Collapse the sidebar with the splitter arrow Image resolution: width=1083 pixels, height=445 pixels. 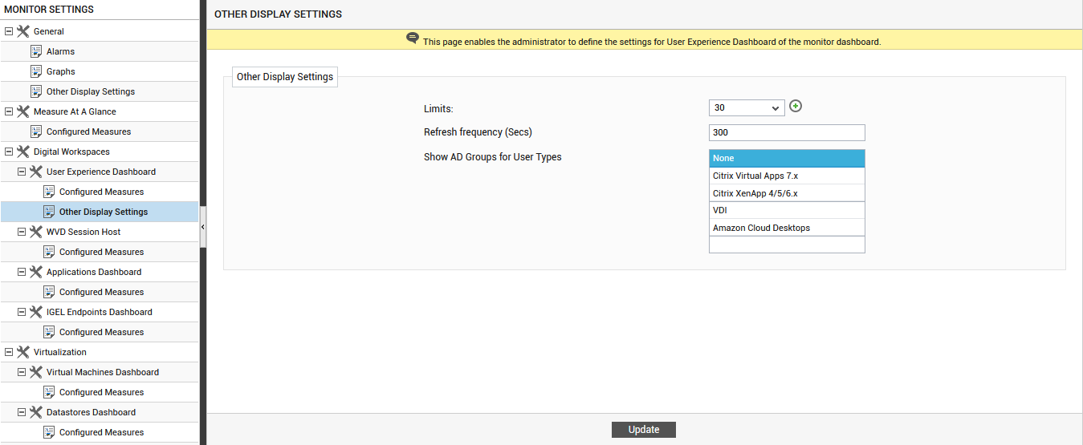203,228
